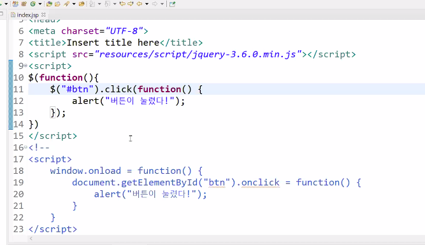The image size is (425, 245).
Task: Click window.onload on line 18
Action: pos(85,171)
